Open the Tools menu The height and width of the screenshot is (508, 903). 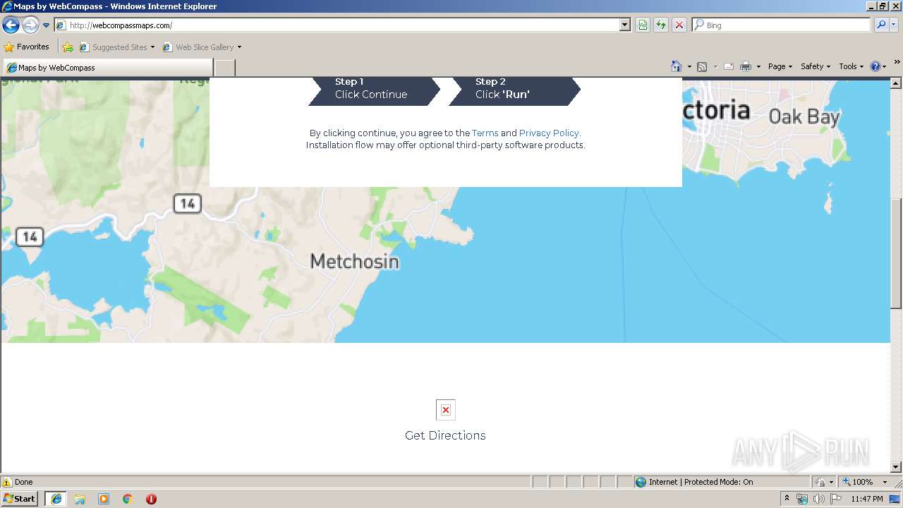point(851,66)
